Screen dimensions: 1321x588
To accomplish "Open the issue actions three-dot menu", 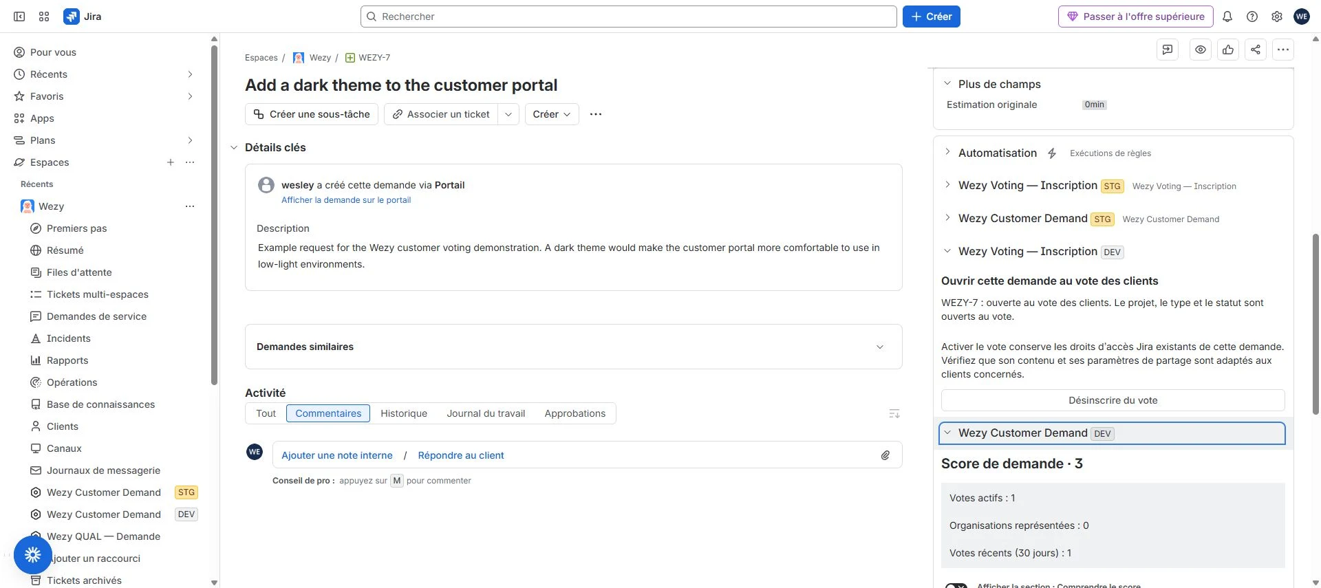I will point(1283,50).
